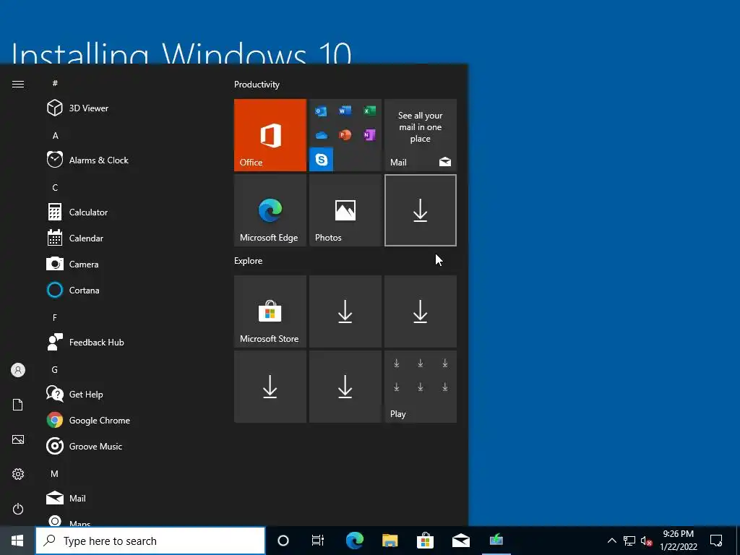Screen dimensions: 740x555
Task: Open Excel icon in the Office folder tile
Action: tap(369, 111)
